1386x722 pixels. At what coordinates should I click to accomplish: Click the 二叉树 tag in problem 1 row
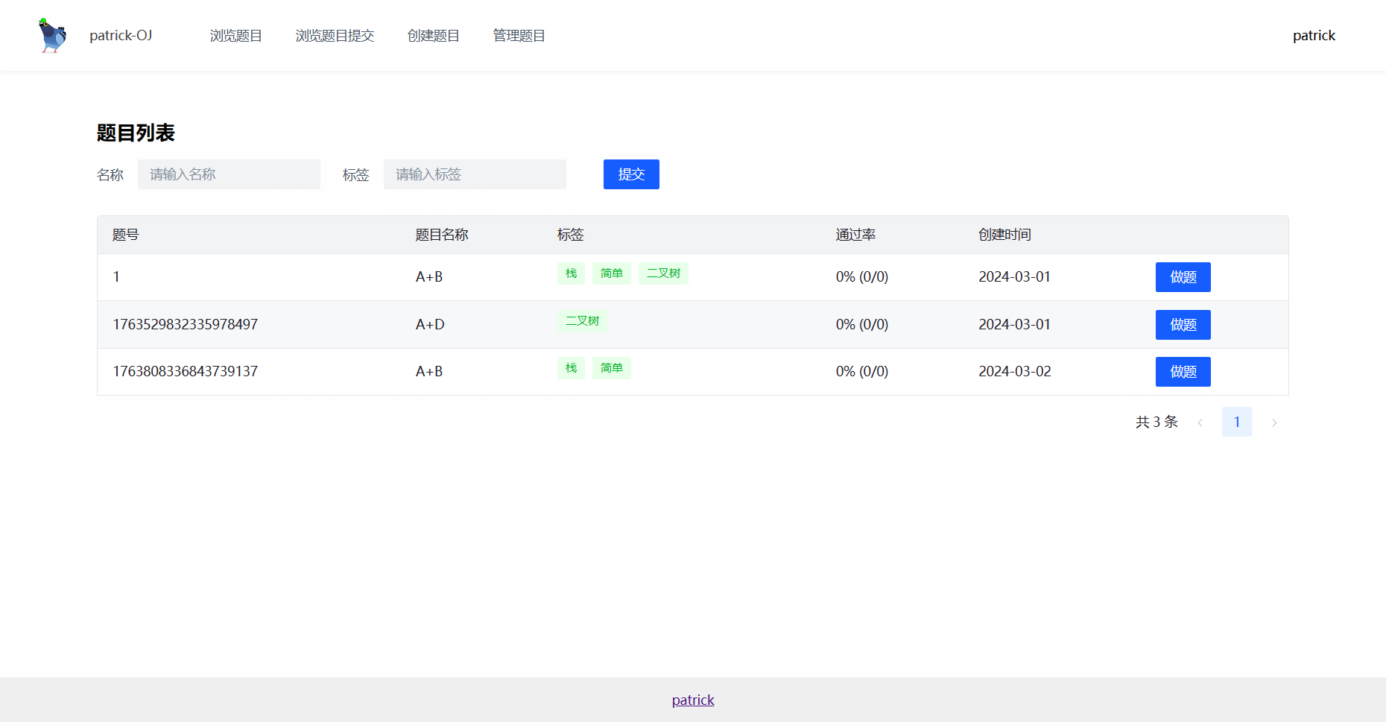click(x=663, y=273)
